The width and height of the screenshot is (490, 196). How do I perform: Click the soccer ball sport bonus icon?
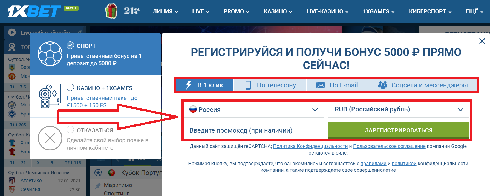(x=50, y=54)
